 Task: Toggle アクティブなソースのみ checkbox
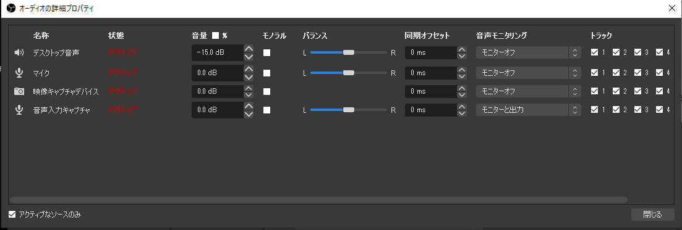click(12, 214)
